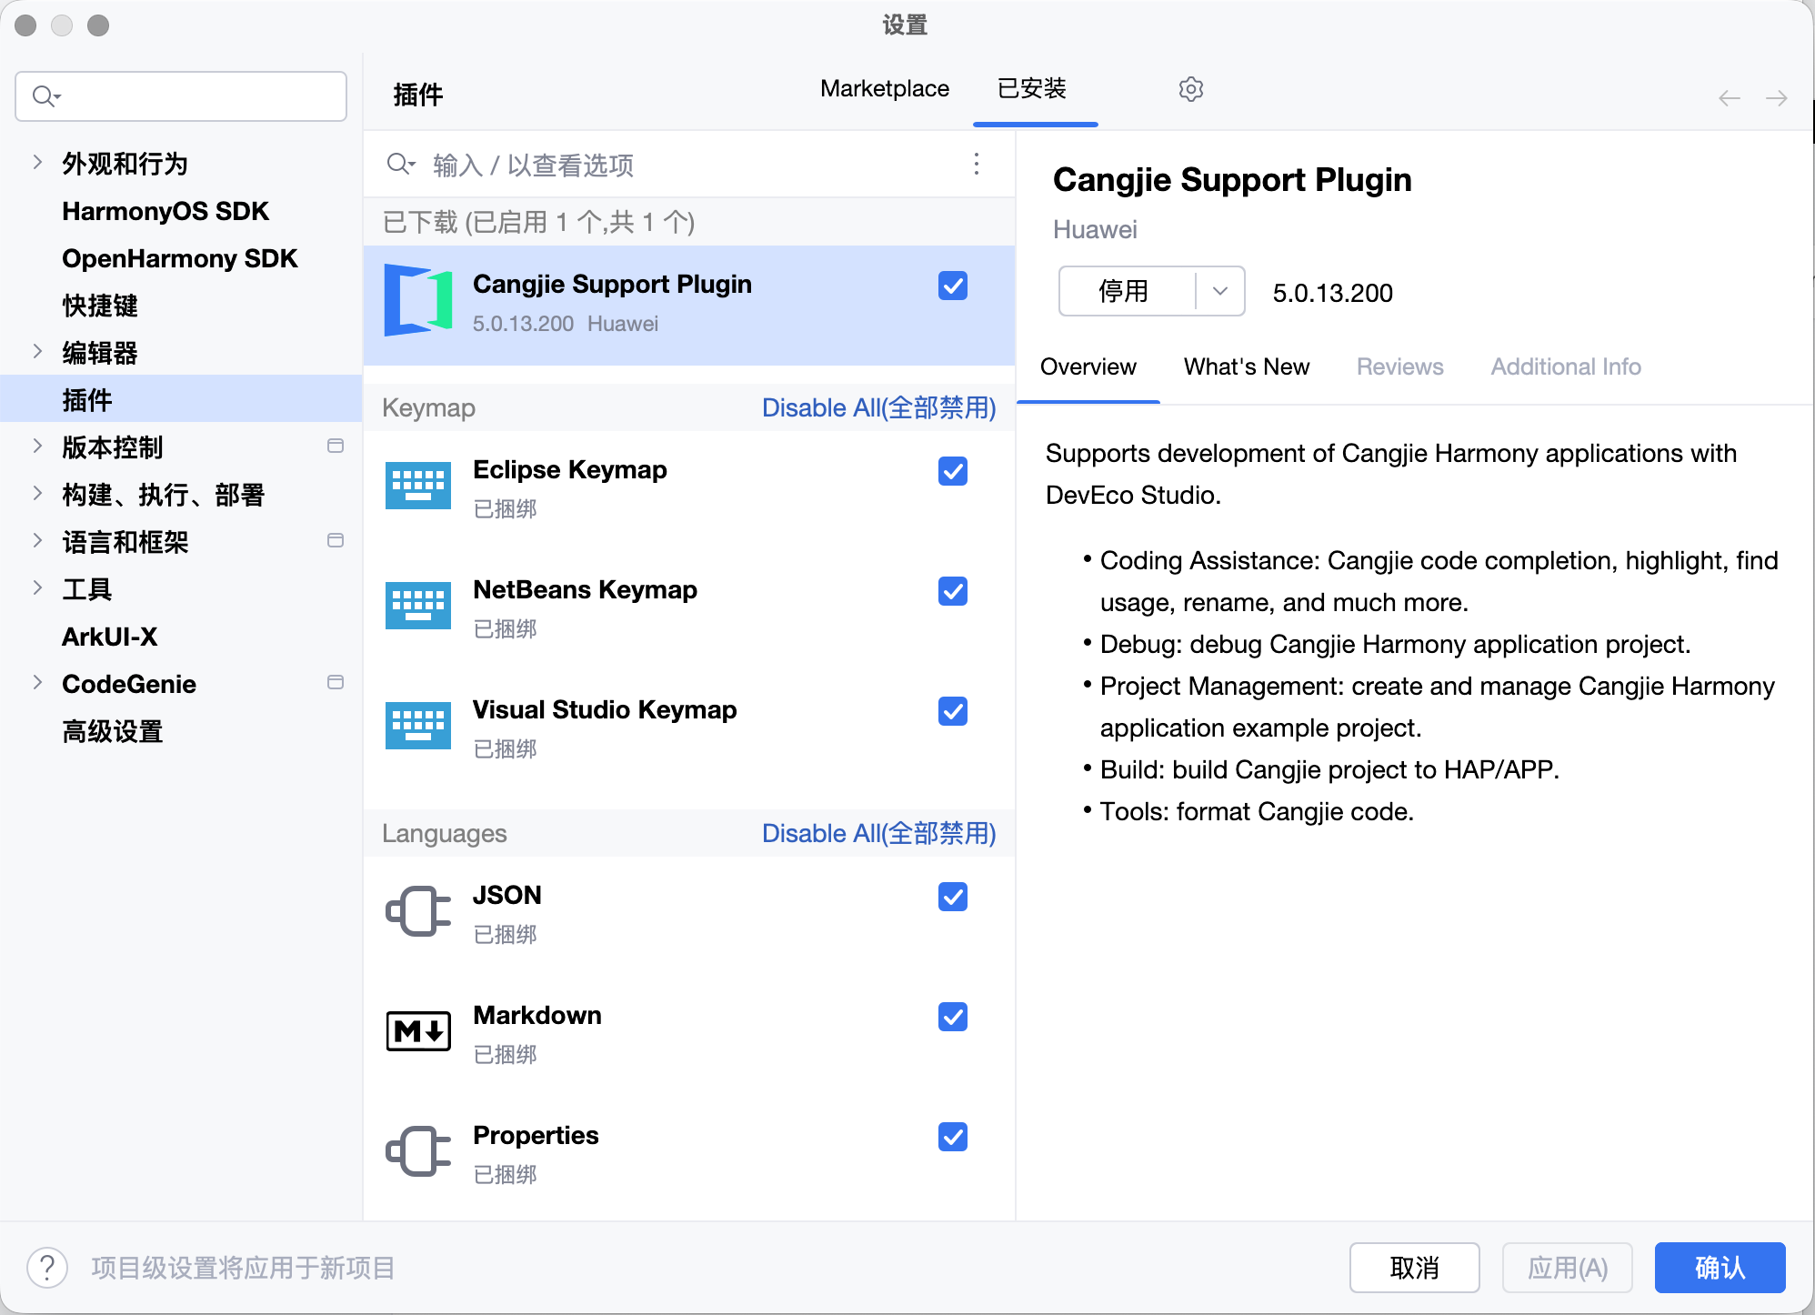Click Disable All link for Keymap

tap(878, 408)
